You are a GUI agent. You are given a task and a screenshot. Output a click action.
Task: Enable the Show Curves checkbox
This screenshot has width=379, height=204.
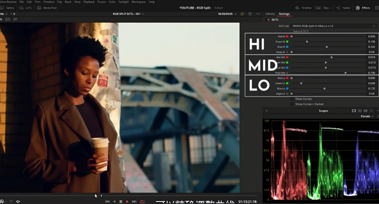(x=292, y=99)
